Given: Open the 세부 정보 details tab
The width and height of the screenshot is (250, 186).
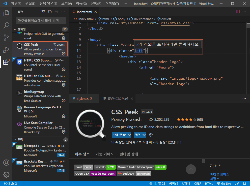Looking at the screenshot, I should [82, 154].
